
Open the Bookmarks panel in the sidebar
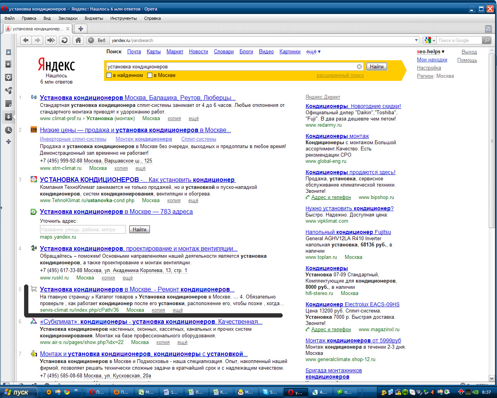click(8, 52)
